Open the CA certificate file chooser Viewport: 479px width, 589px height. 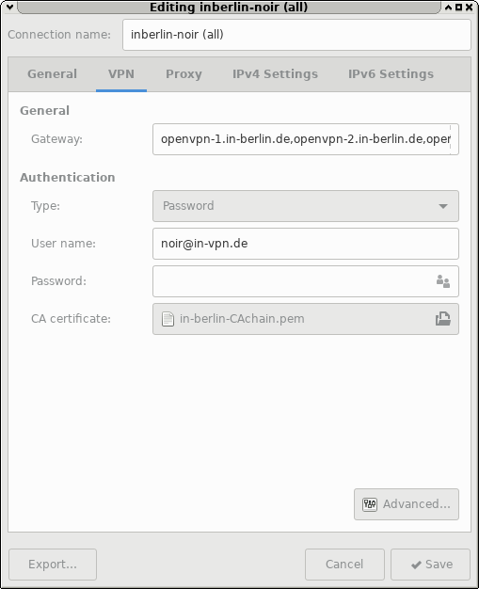[x=306, y=319]
